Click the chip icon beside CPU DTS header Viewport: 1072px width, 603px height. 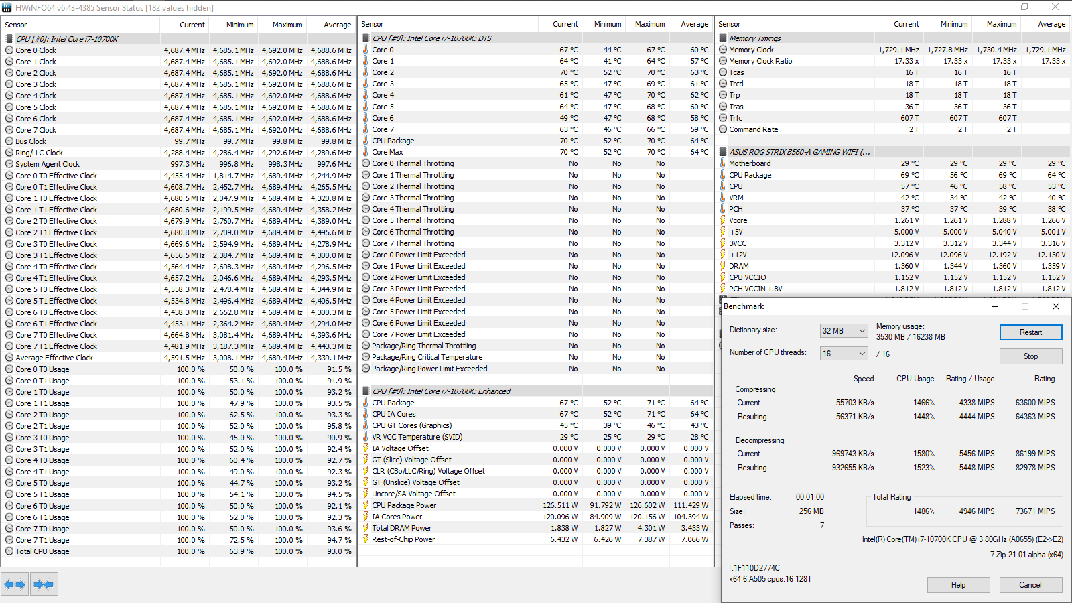[x=366, y=38]
